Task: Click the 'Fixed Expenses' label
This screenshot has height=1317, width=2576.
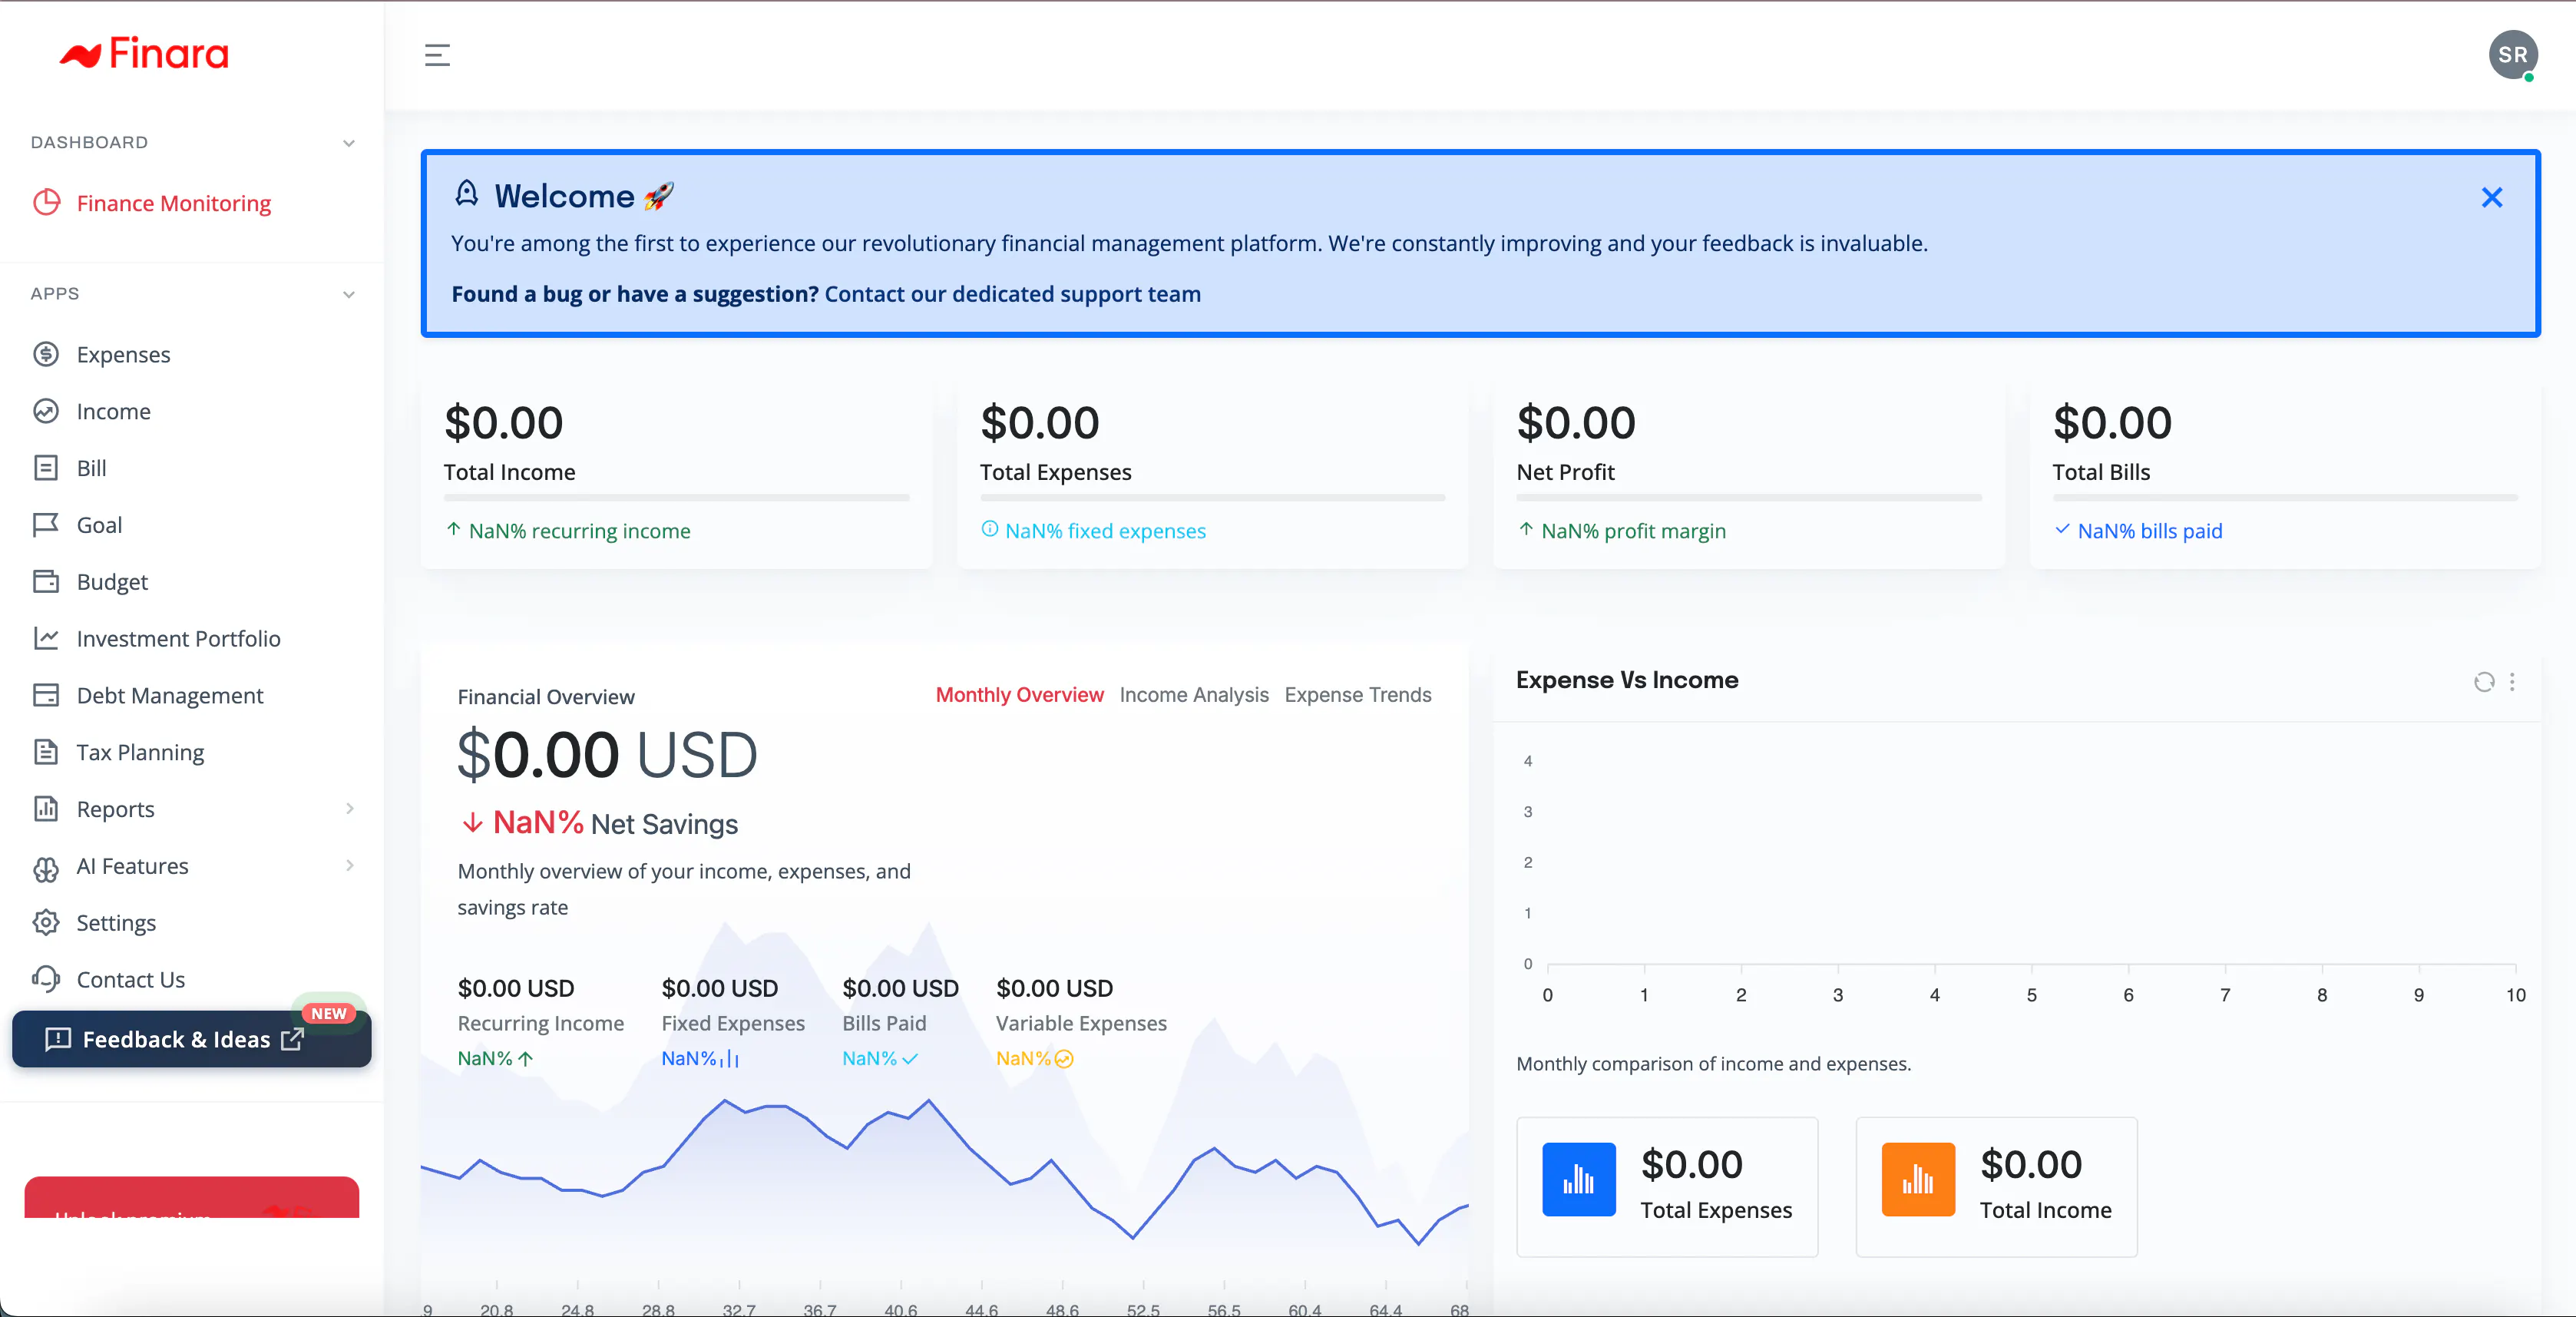Action: [x=733, y=1023]
